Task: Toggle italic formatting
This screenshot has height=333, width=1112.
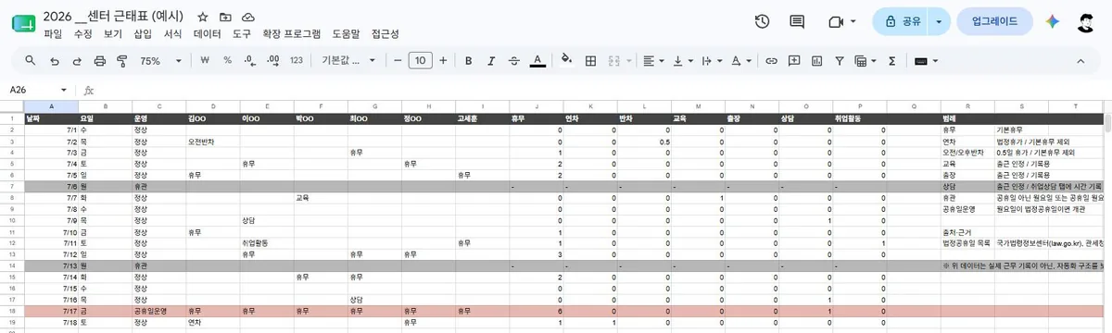Action: (491, 60)
